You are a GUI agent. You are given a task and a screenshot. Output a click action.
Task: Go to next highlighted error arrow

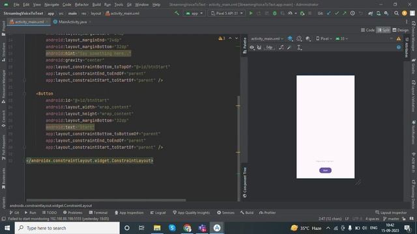click(x=237, y=38)
